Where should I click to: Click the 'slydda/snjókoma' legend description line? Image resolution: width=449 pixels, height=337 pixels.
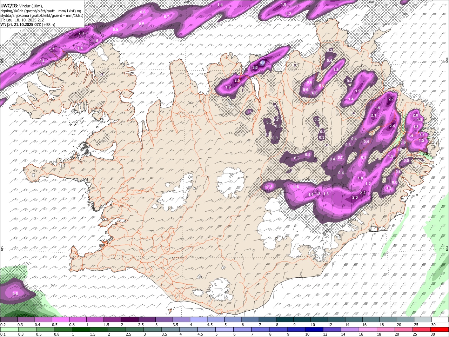click(x=41, y=15)
